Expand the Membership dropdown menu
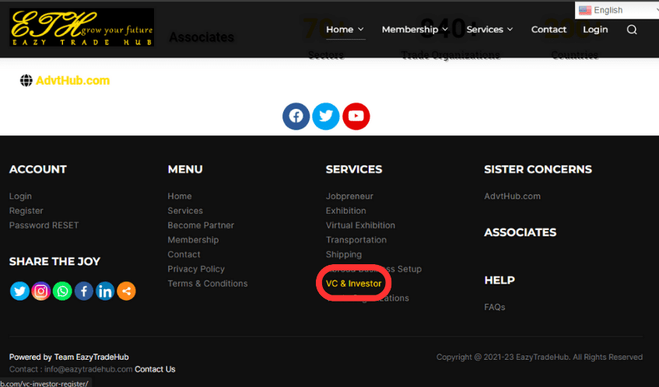The height and width of the screenshot is (387, 659). click(414, 30)
